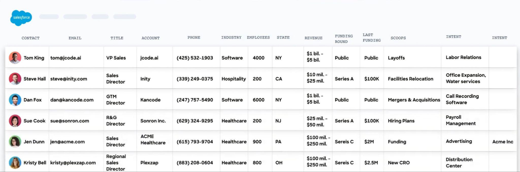The width and height of the screenshot is (520, 172).
Task: Click Kristy Bell's profile picture
Action: click(x=15, y=163)
